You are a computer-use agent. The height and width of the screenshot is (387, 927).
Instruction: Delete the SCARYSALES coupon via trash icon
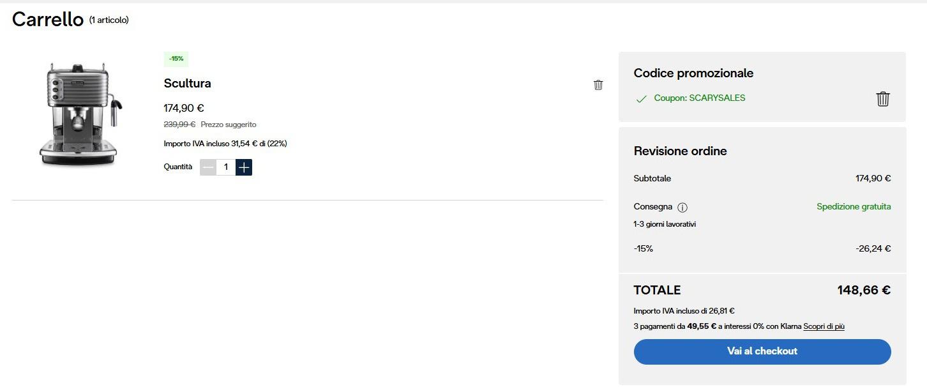(x=883, y=99)
